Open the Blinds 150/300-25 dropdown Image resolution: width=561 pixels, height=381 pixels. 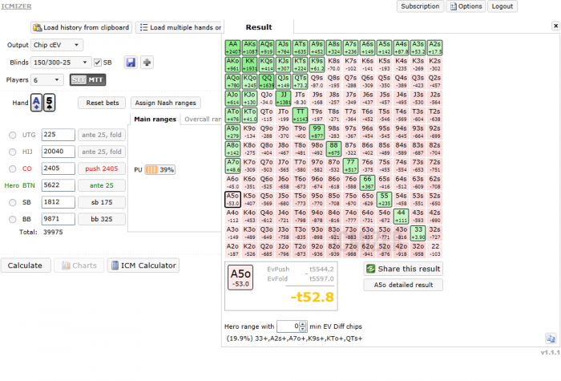click(61, 63)
